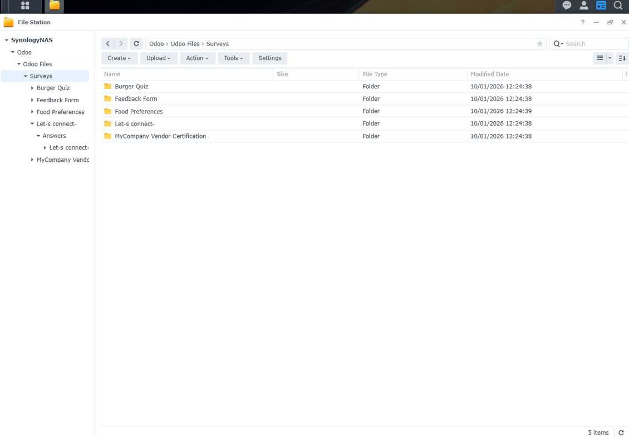
Task: Open the chat notifications icon
Action: 567,6
